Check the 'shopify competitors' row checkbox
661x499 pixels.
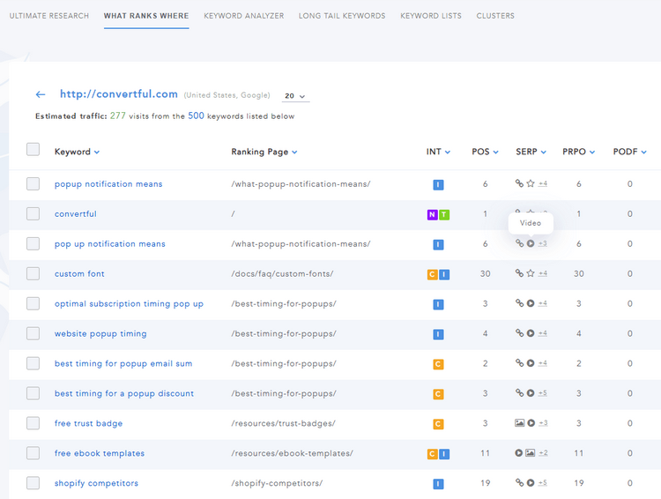33,483
